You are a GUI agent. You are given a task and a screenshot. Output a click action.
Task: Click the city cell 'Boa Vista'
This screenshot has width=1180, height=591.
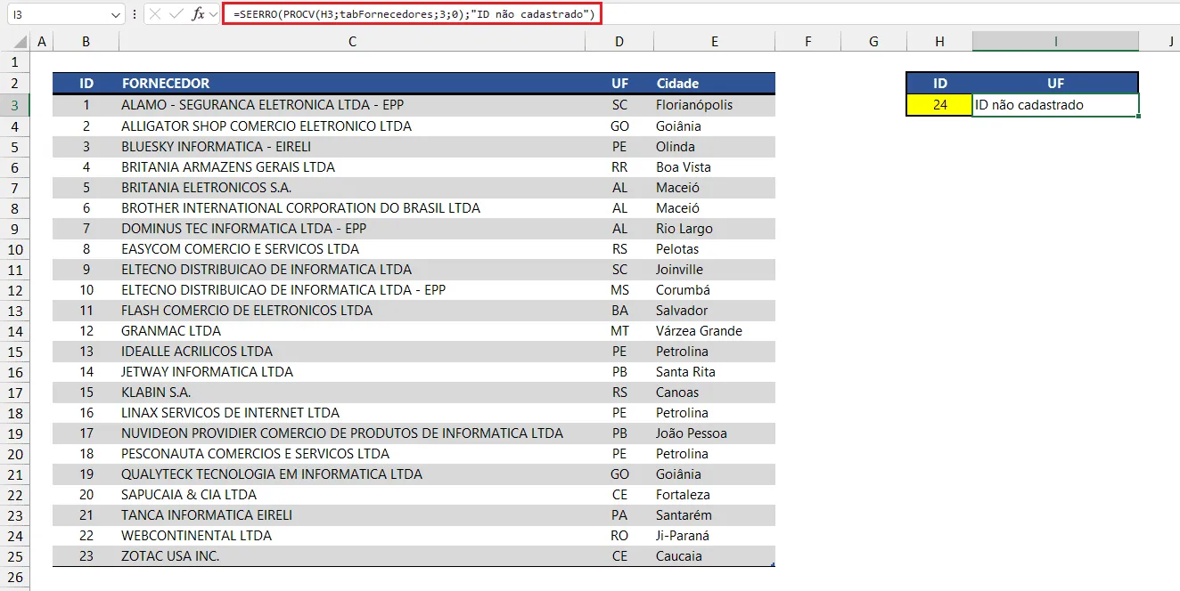714,166
